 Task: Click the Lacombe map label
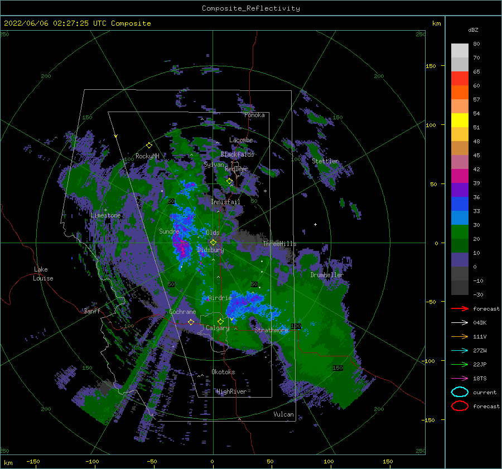241,140
